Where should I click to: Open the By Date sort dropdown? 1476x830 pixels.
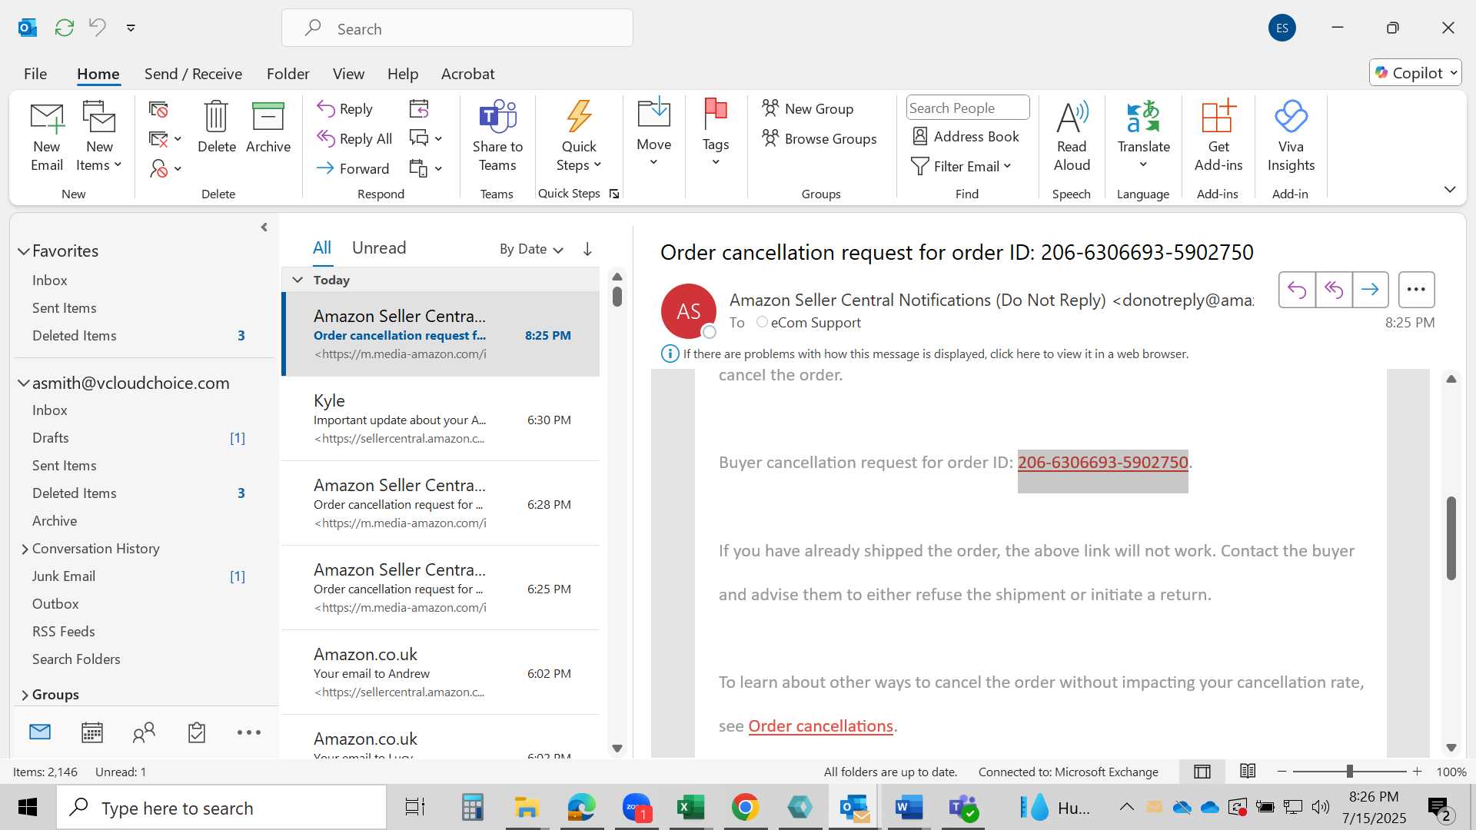pos(531,249)
